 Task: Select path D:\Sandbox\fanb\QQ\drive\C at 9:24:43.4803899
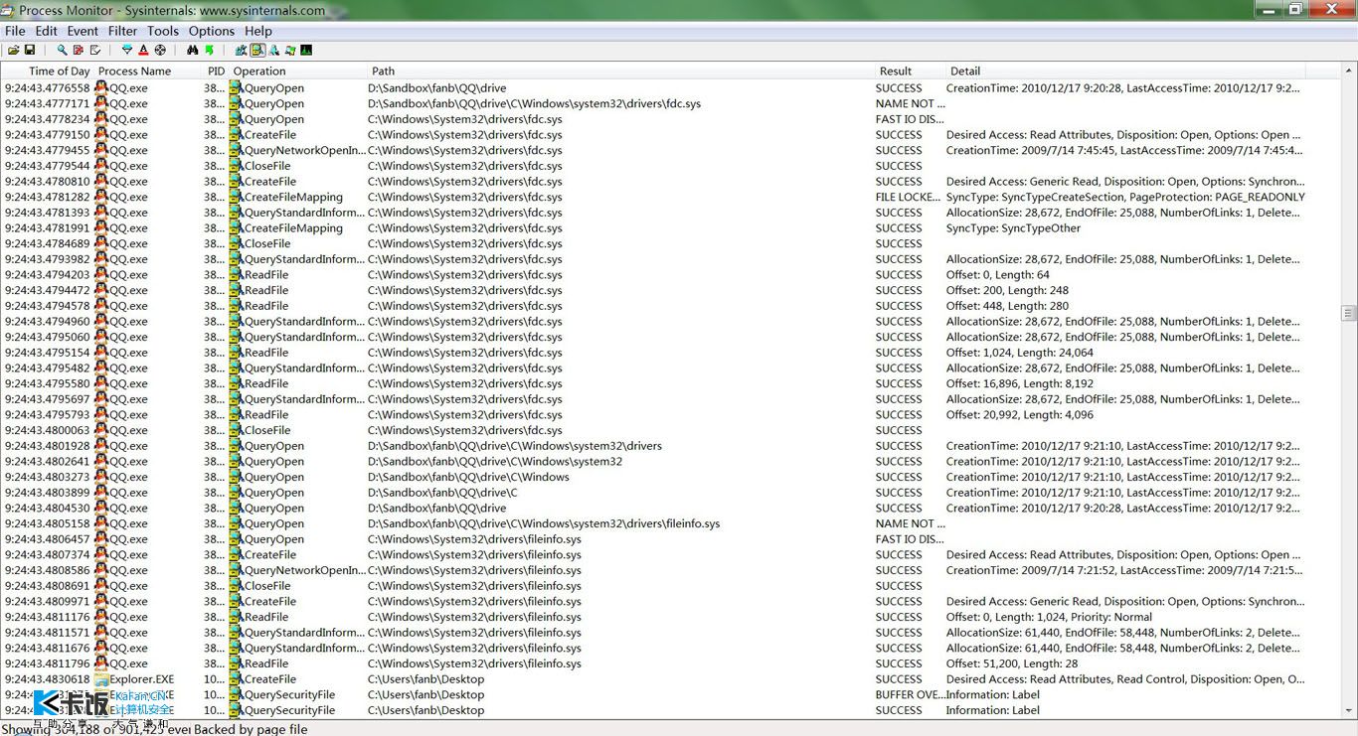pyautogui.click(x=442, y=493)
